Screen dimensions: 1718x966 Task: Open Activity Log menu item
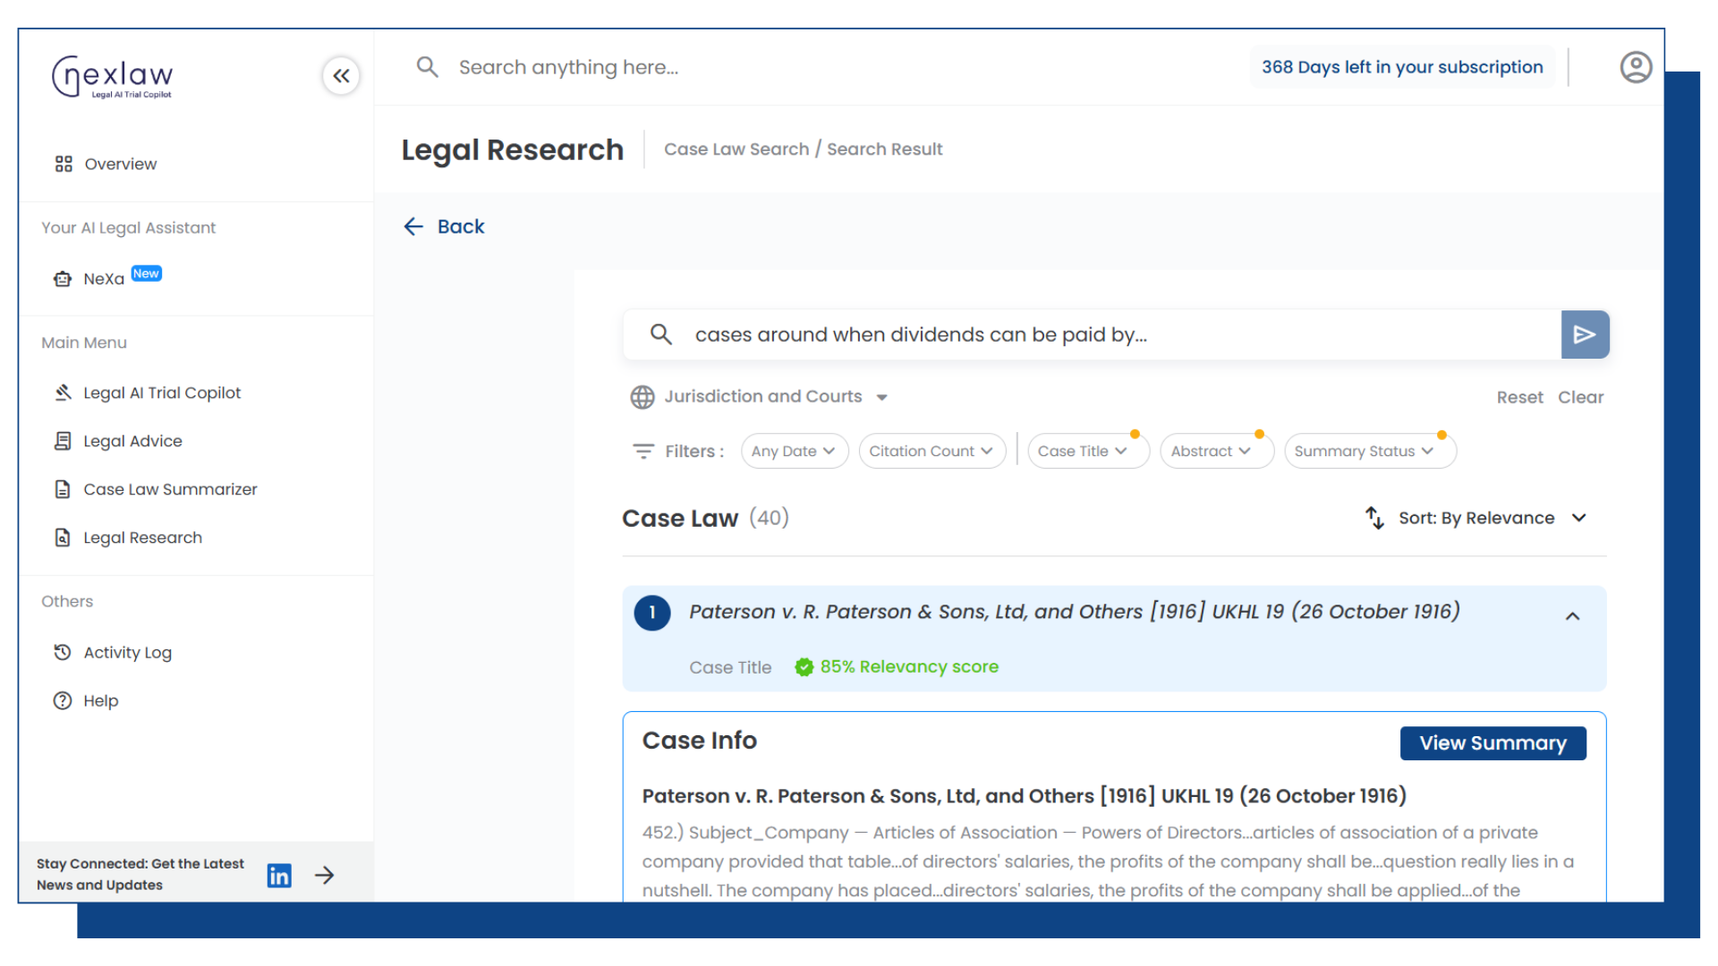click(x=128, y=653)
